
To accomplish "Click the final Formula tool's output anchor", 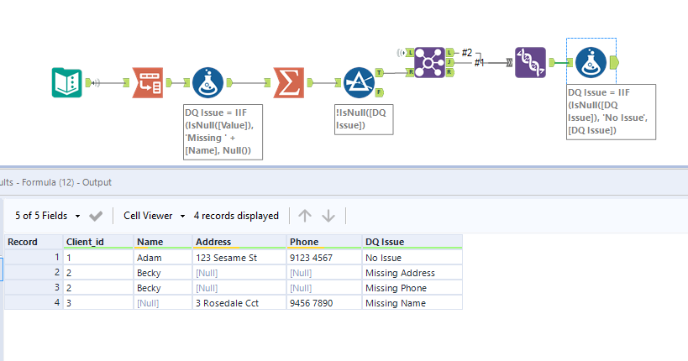I will point(614,62).
